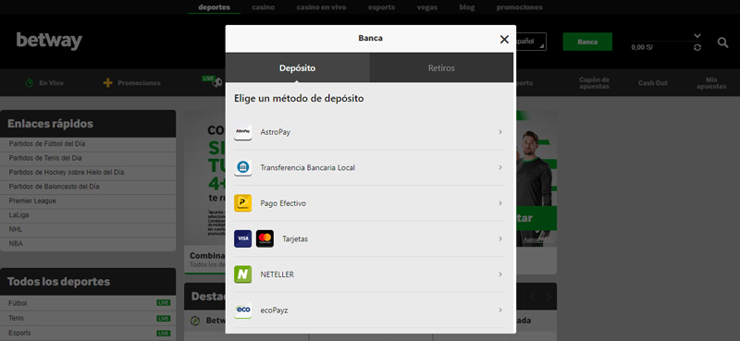The width and height of the screenshot is (740, 341).
Task: Switch to the Depósito tab
Action: pos(297,67)
